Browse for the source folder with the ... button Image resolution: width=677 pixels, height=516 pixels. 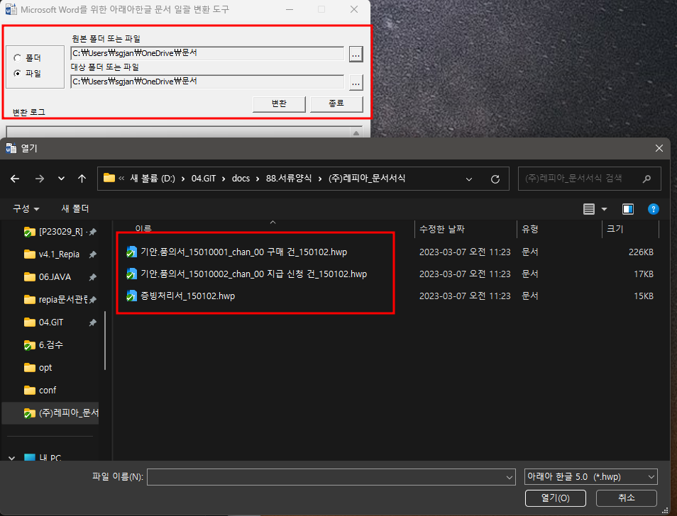[356, 54]
